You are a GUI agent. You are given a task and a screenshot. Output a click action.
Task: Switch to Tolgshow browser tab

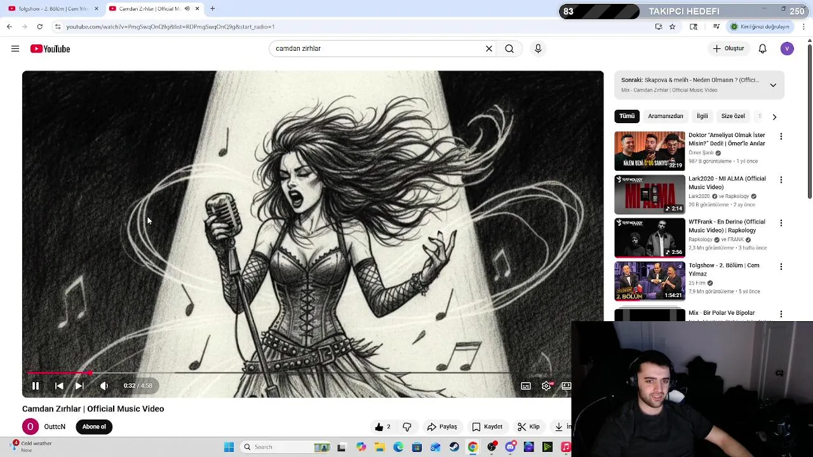[x=53, y=9]
